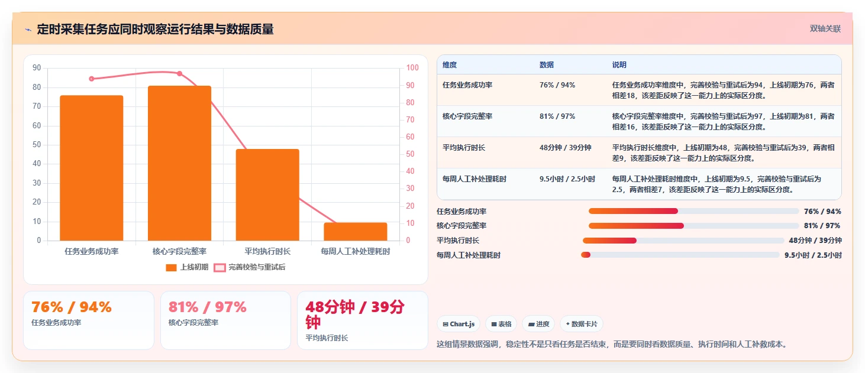865x373 pixels.
Task: Click the x-axis label 平均执行时长 under the chart
Action: click(x=267, y=251)
